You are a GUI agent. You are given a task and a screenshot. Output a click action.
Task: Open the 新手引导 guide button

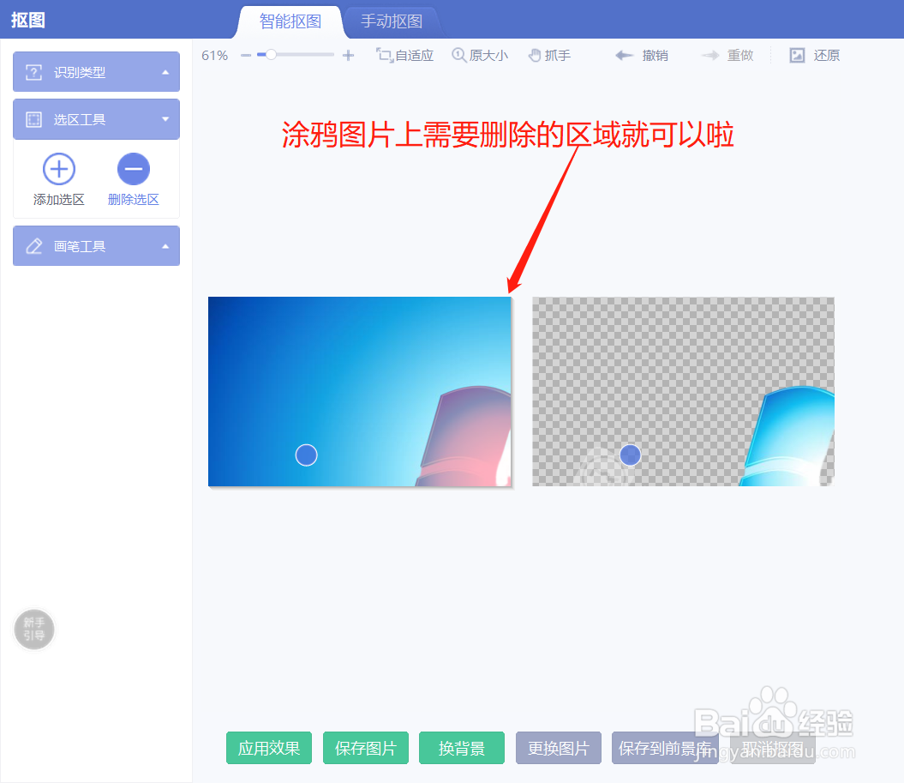(x=34, y=629)
